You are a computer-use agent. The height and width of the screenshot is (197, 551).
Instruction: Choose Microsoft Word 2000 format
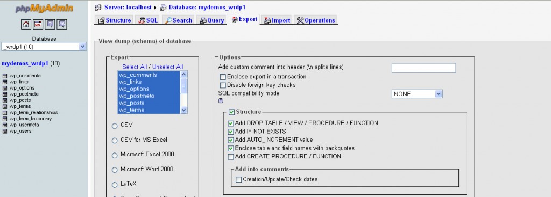(115, 170)
